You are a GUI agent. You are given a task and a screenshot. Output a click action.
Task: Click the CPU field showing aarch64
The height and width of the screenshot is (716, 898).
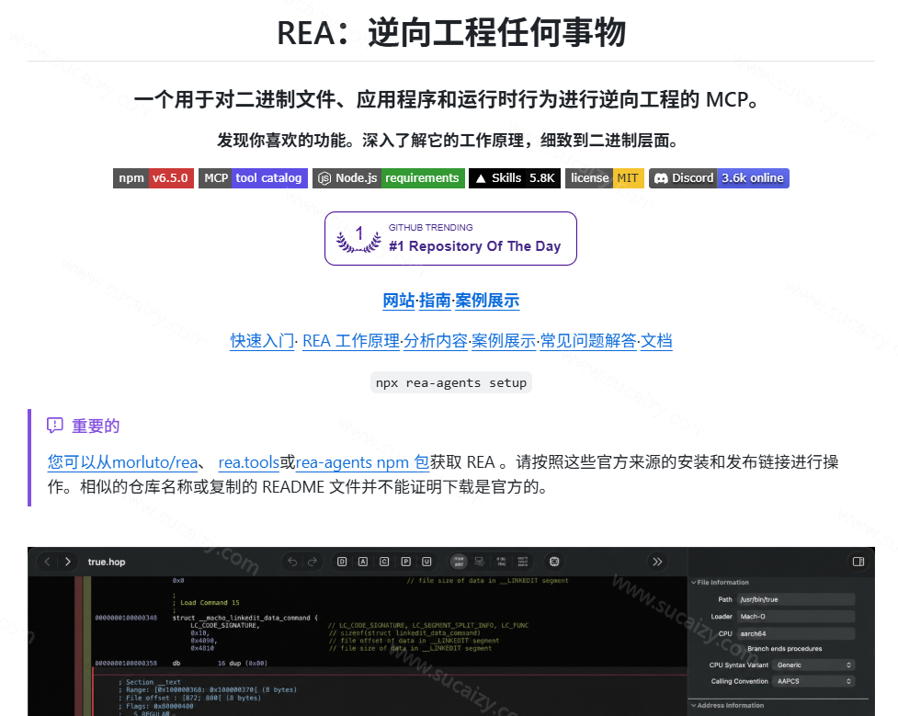pos(796,633)
